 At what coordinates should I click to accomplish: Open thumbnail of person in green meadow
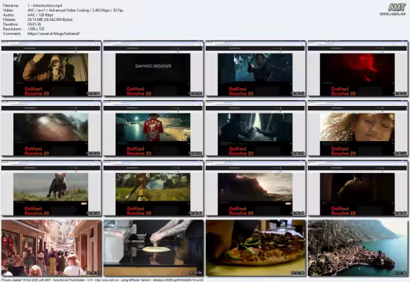154,188
